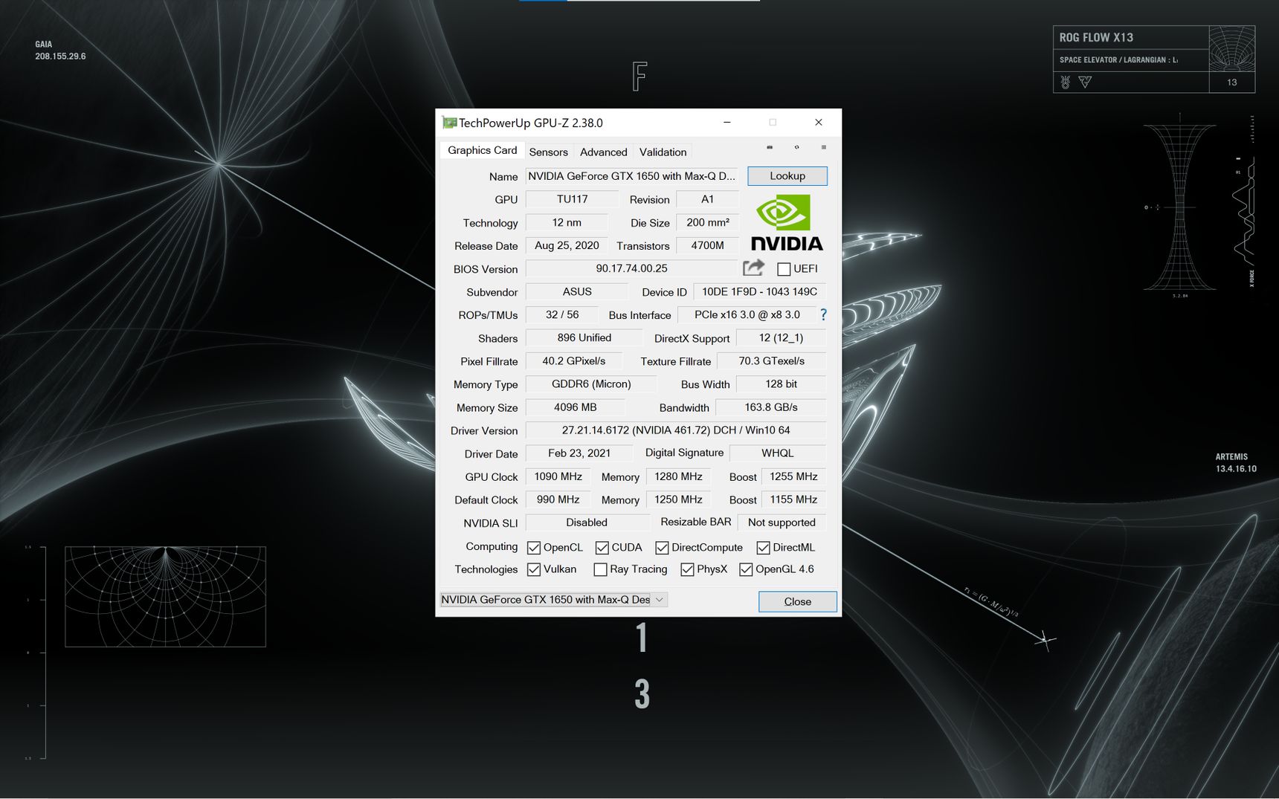
Task: Switch to the Sensors tab
Action: tap(548, 152)
